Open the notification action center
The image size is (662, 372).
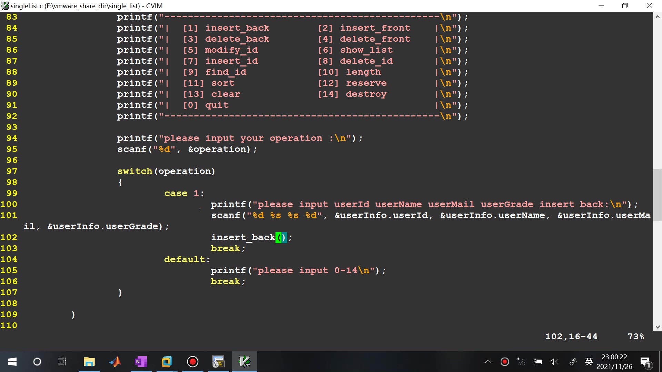click(x=645, y=362)
